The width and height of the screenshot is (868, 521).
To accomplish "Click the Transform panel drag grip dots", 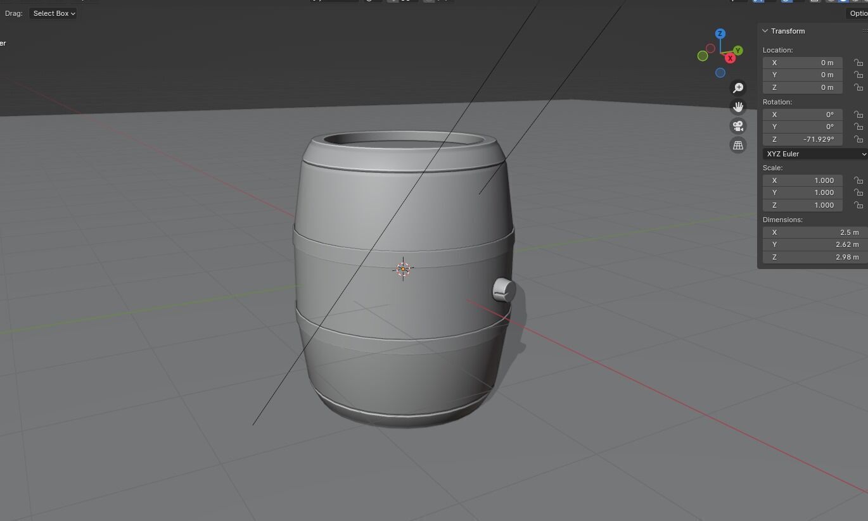I will click(x=864, y=31).
